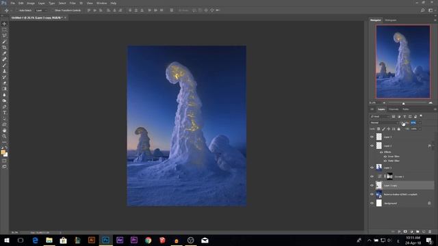Toggle Quick Mask mode icon

pyautogui.click(x=4, y=161)
